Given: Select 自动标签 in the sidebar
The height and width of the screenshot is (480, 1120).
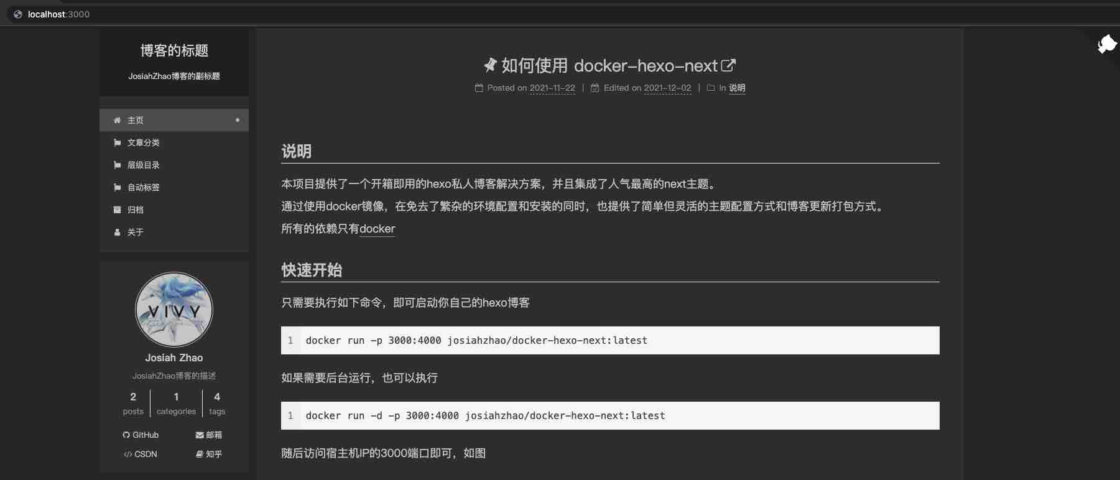Looking at the screenshot, I should tap(143, 187).
